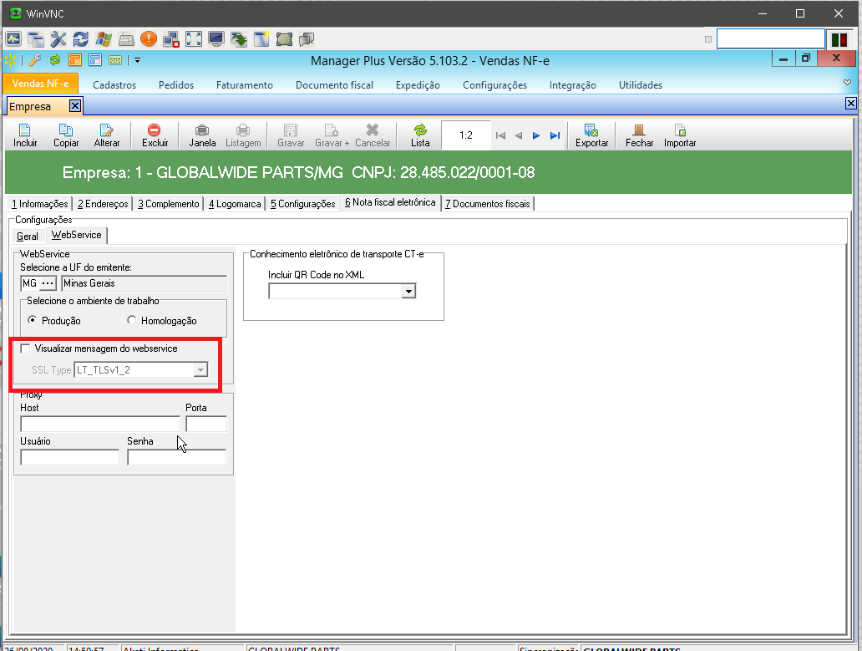Screen dimensions: 862x651
Task: Select the Produção radio button
Action: (33, 321)
